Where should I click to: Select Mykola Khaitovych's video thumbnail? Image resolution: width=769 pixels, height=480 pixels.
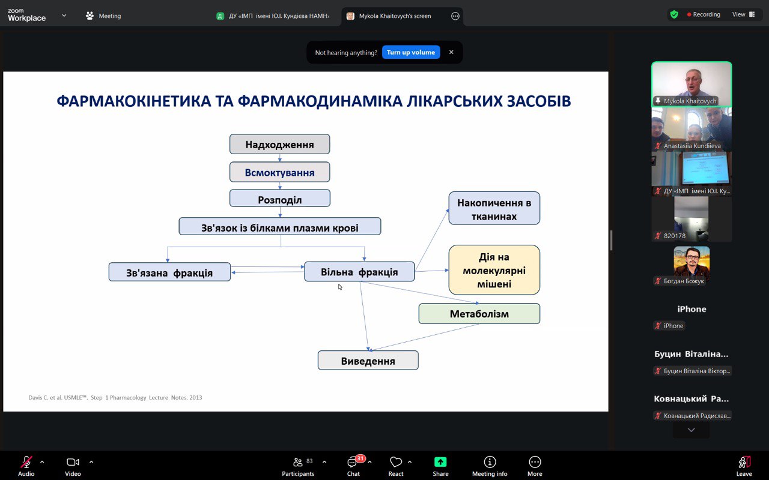(x=691, y=84)
